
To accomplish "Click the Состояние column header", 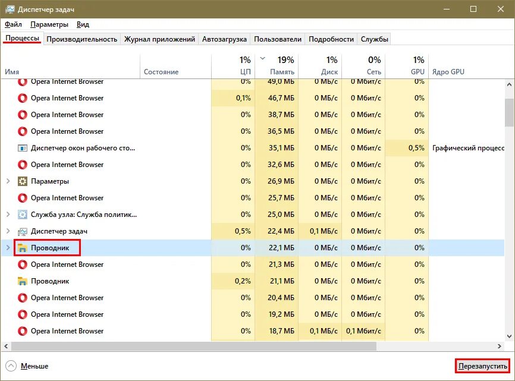I will tap(175, 67).
